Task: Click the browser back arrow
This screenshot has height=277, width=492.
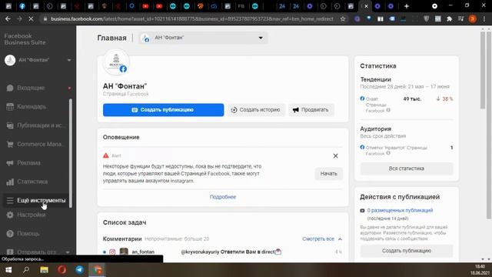Action: tap(8, 18)
